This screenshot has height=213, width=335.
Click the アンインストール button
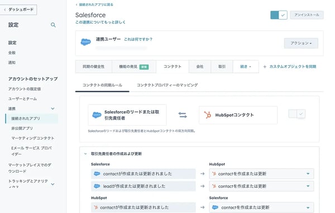pos(307,15)
